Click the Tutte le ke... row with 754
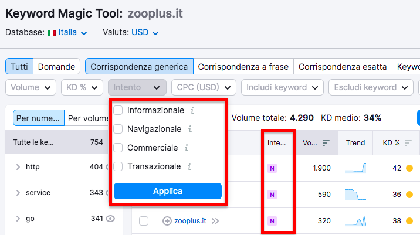 [58, 142]
